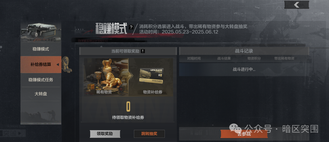This screenshot has height=142, width=329.
Task: Click the back arrow icon
Action: pyautogui.click(x=296, y=5)
